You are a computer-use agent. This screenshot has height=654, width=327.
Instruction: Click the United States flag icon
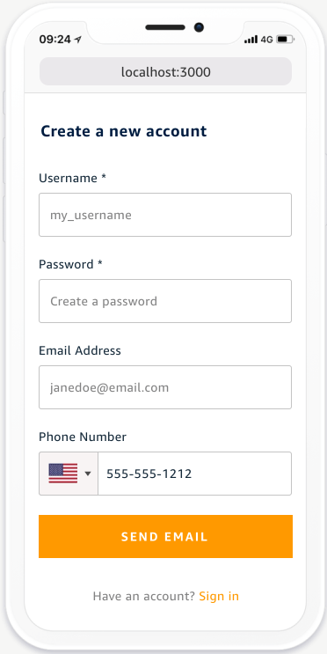[x=63, y=474]
